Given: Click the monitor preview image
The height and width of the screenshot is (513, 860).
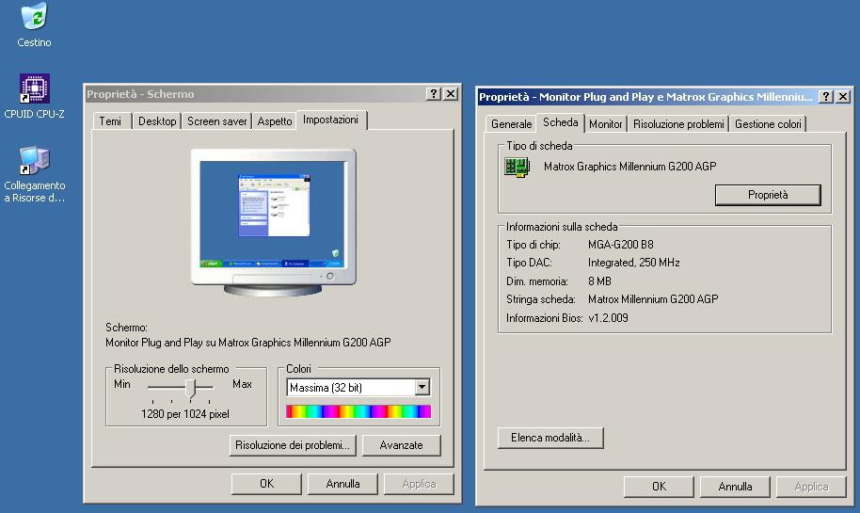Looking at the screenshot, I should 273,221.
